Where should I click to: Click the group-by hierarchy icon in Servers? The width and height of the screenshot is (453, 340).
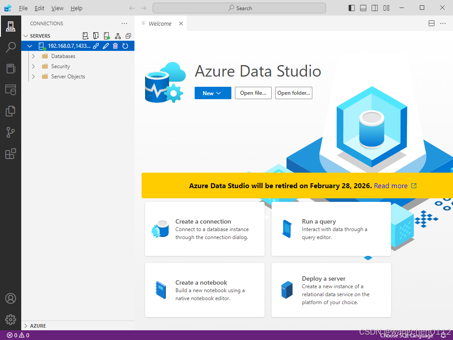pos(118,36)
